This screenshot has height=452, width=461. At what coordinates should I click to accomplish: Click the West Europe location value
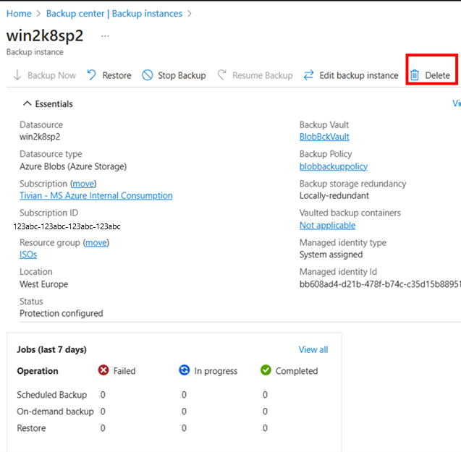click(44, 284)
